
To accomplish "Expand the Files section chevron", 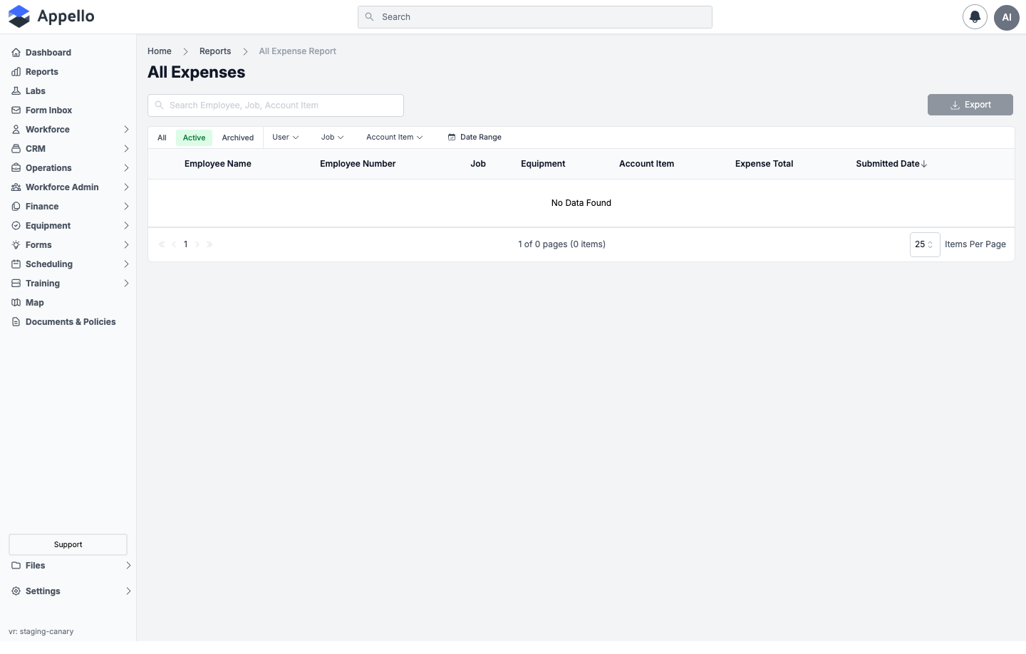I will click(128, 566).
